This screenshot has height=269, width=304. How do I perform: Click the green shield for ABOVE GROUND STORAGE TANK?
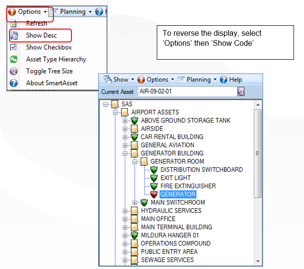[134, 121]
